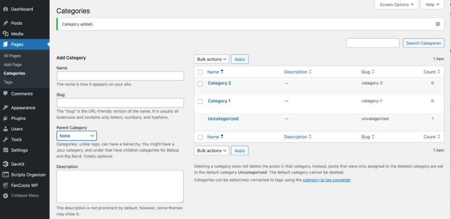Expand the Screen Options panel
451x219 pixels.
396,4
